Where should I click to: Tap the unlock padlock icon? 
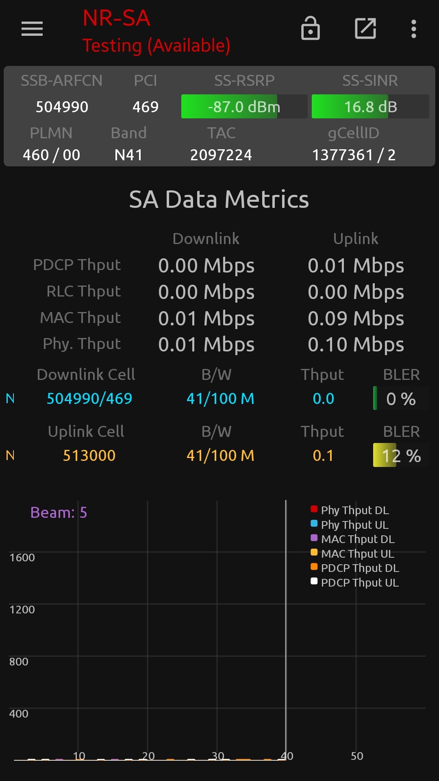tap(311, 28)
